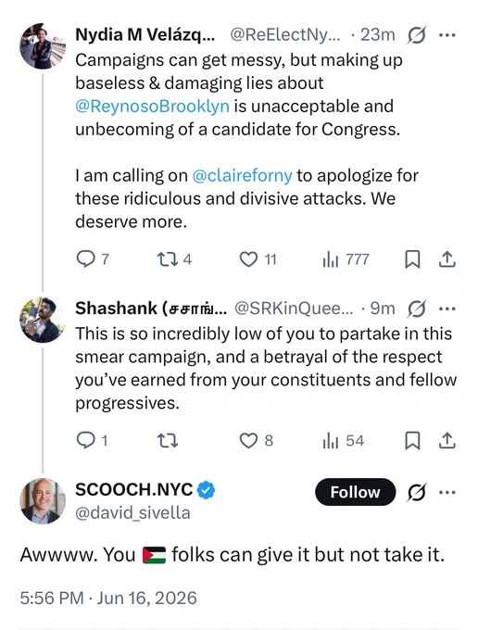Image resolution: width=478 pixels, height=630 pixels.
Task: View analytics showing 777 views
Action: (346, 259)
